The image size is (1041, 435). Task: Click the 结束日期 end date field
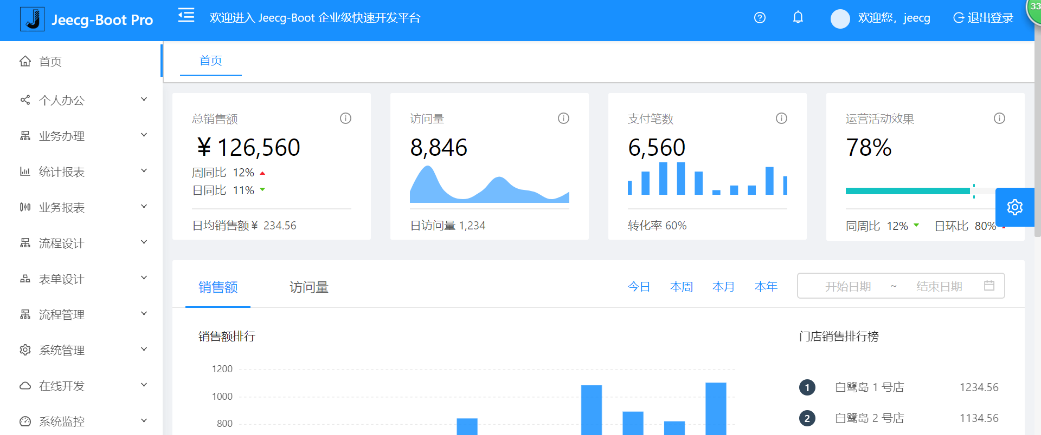pyautogui.click(x=939, y=286)
